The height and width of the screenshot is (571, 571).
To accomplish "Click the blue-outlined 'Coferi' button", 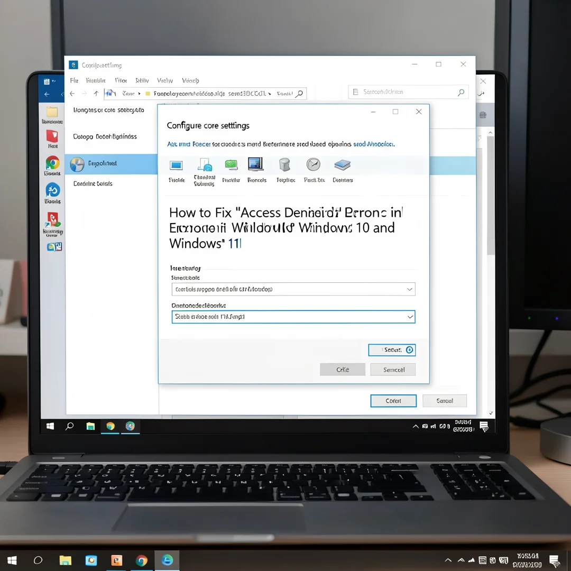I will pos(393,401).
